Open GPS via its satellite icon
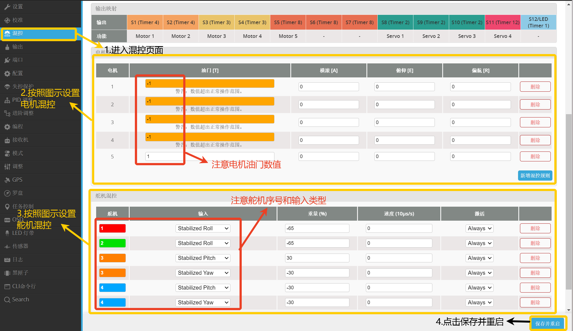The height and width of the screenshot is (331, 573). [7, 180]
